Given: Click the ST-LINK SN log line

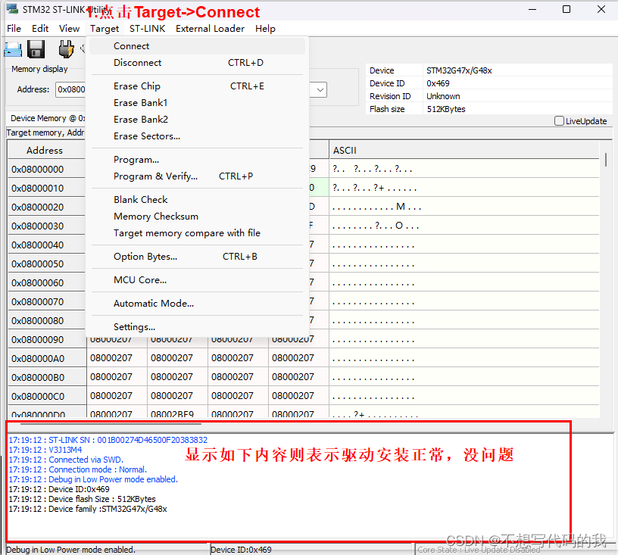Looking at the screenshot, I should 108,440.
